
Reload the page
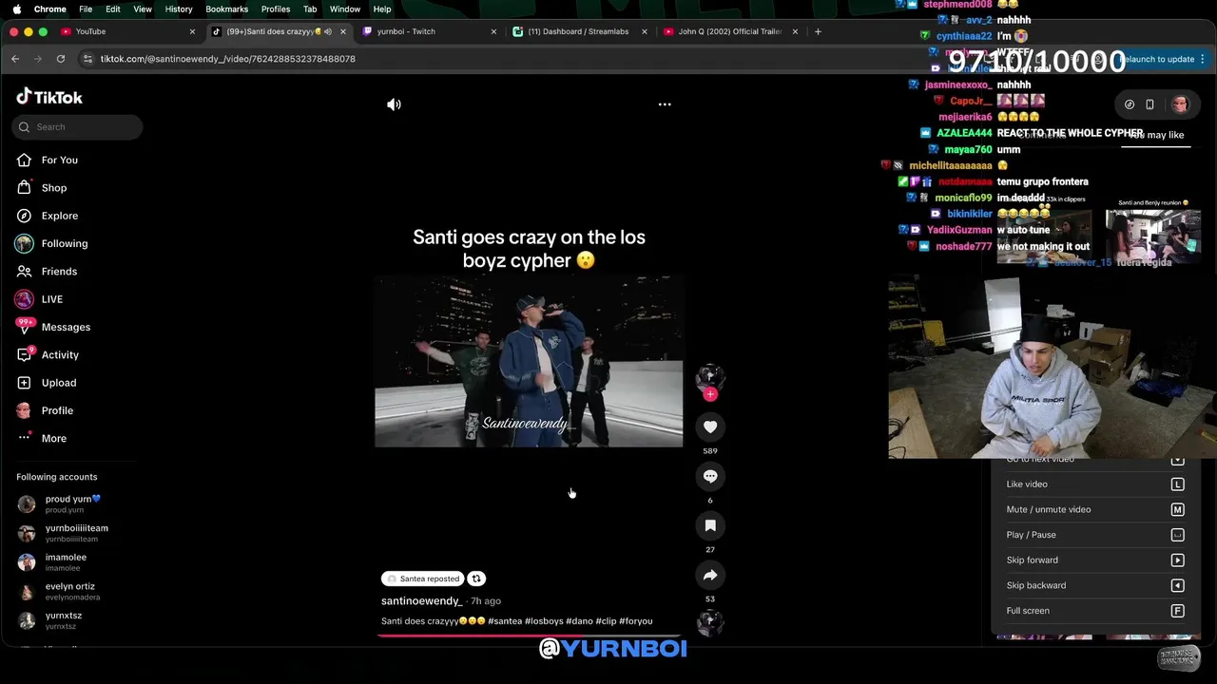pyautogui.click(x=61, y=59)
